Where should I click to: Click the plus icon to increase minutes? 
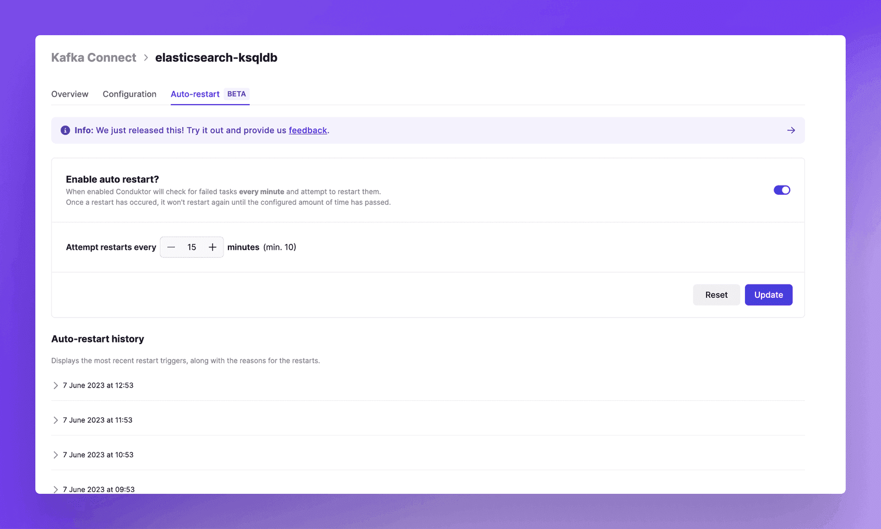(213, 247)
